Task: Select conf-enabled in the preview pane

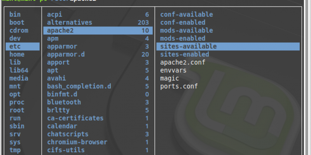Action: coord(183,22)
